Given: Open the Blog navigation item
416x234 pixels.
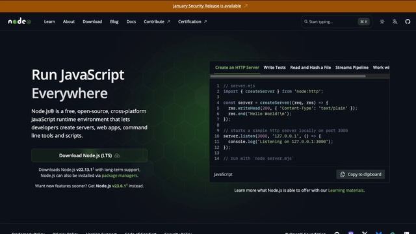Looking at the screenshot, I should 114,21.
